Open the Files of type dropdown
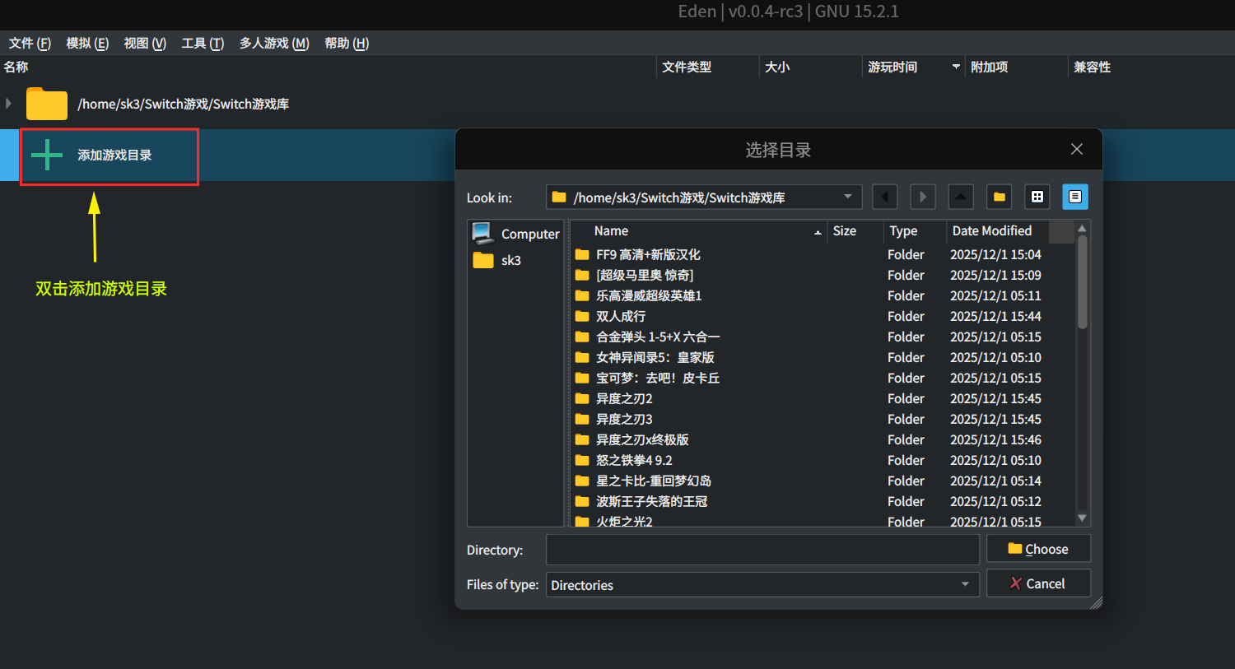Viewport: 1235px width, 669px height. click(x=762, y=585)
